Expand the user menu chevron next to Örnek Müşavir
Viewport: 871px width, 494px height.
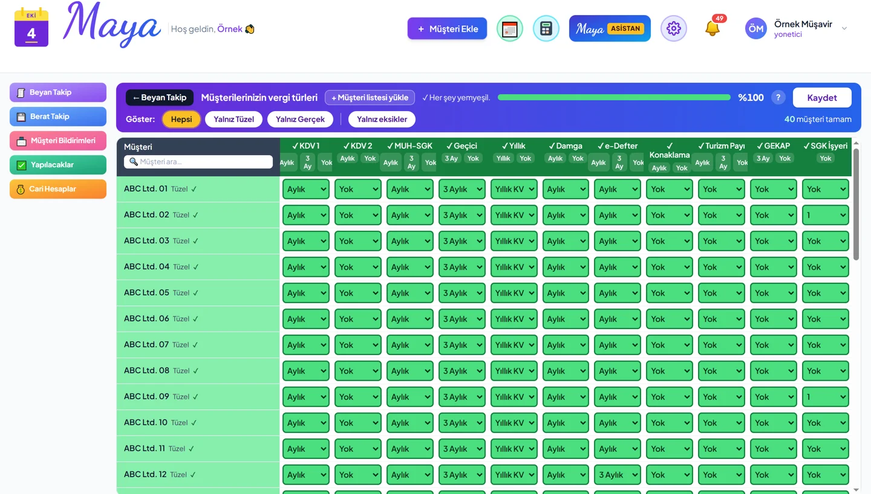(x=844, y=28)
